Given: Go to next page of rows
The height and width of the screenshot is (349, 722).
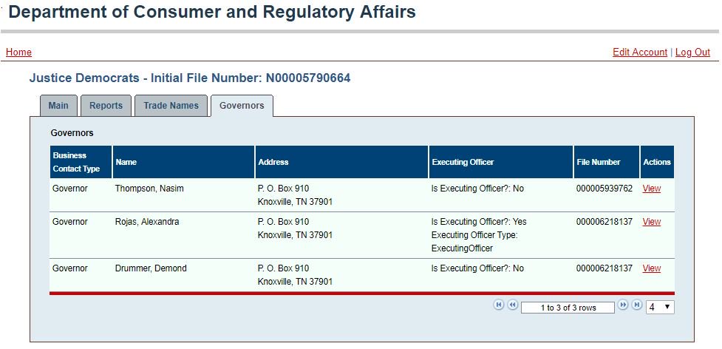Looking at the screenshot, I should [x=622, y=305].
